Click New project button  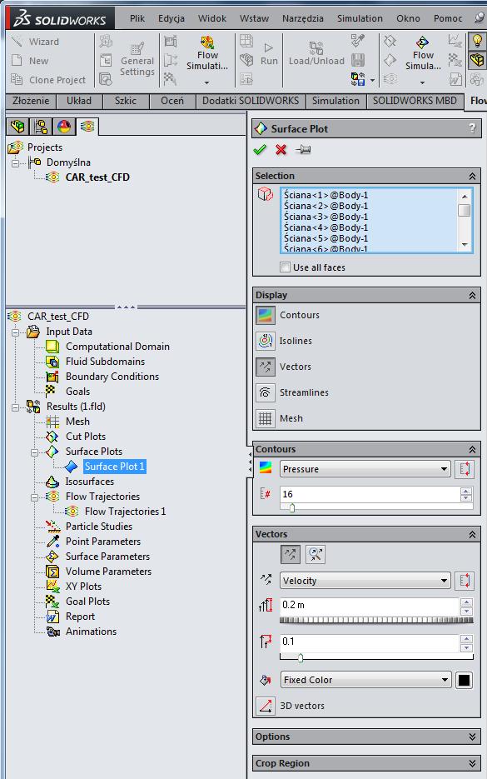click(31, 61)
